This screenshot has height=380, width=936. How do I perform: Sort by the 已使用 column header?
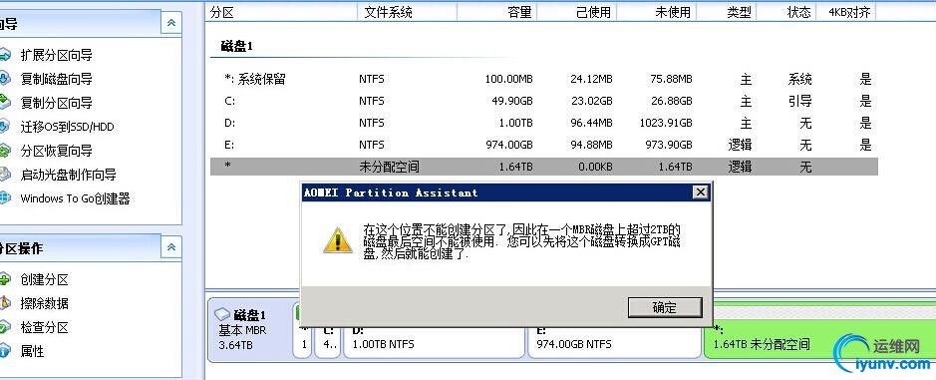coord(576,12)
